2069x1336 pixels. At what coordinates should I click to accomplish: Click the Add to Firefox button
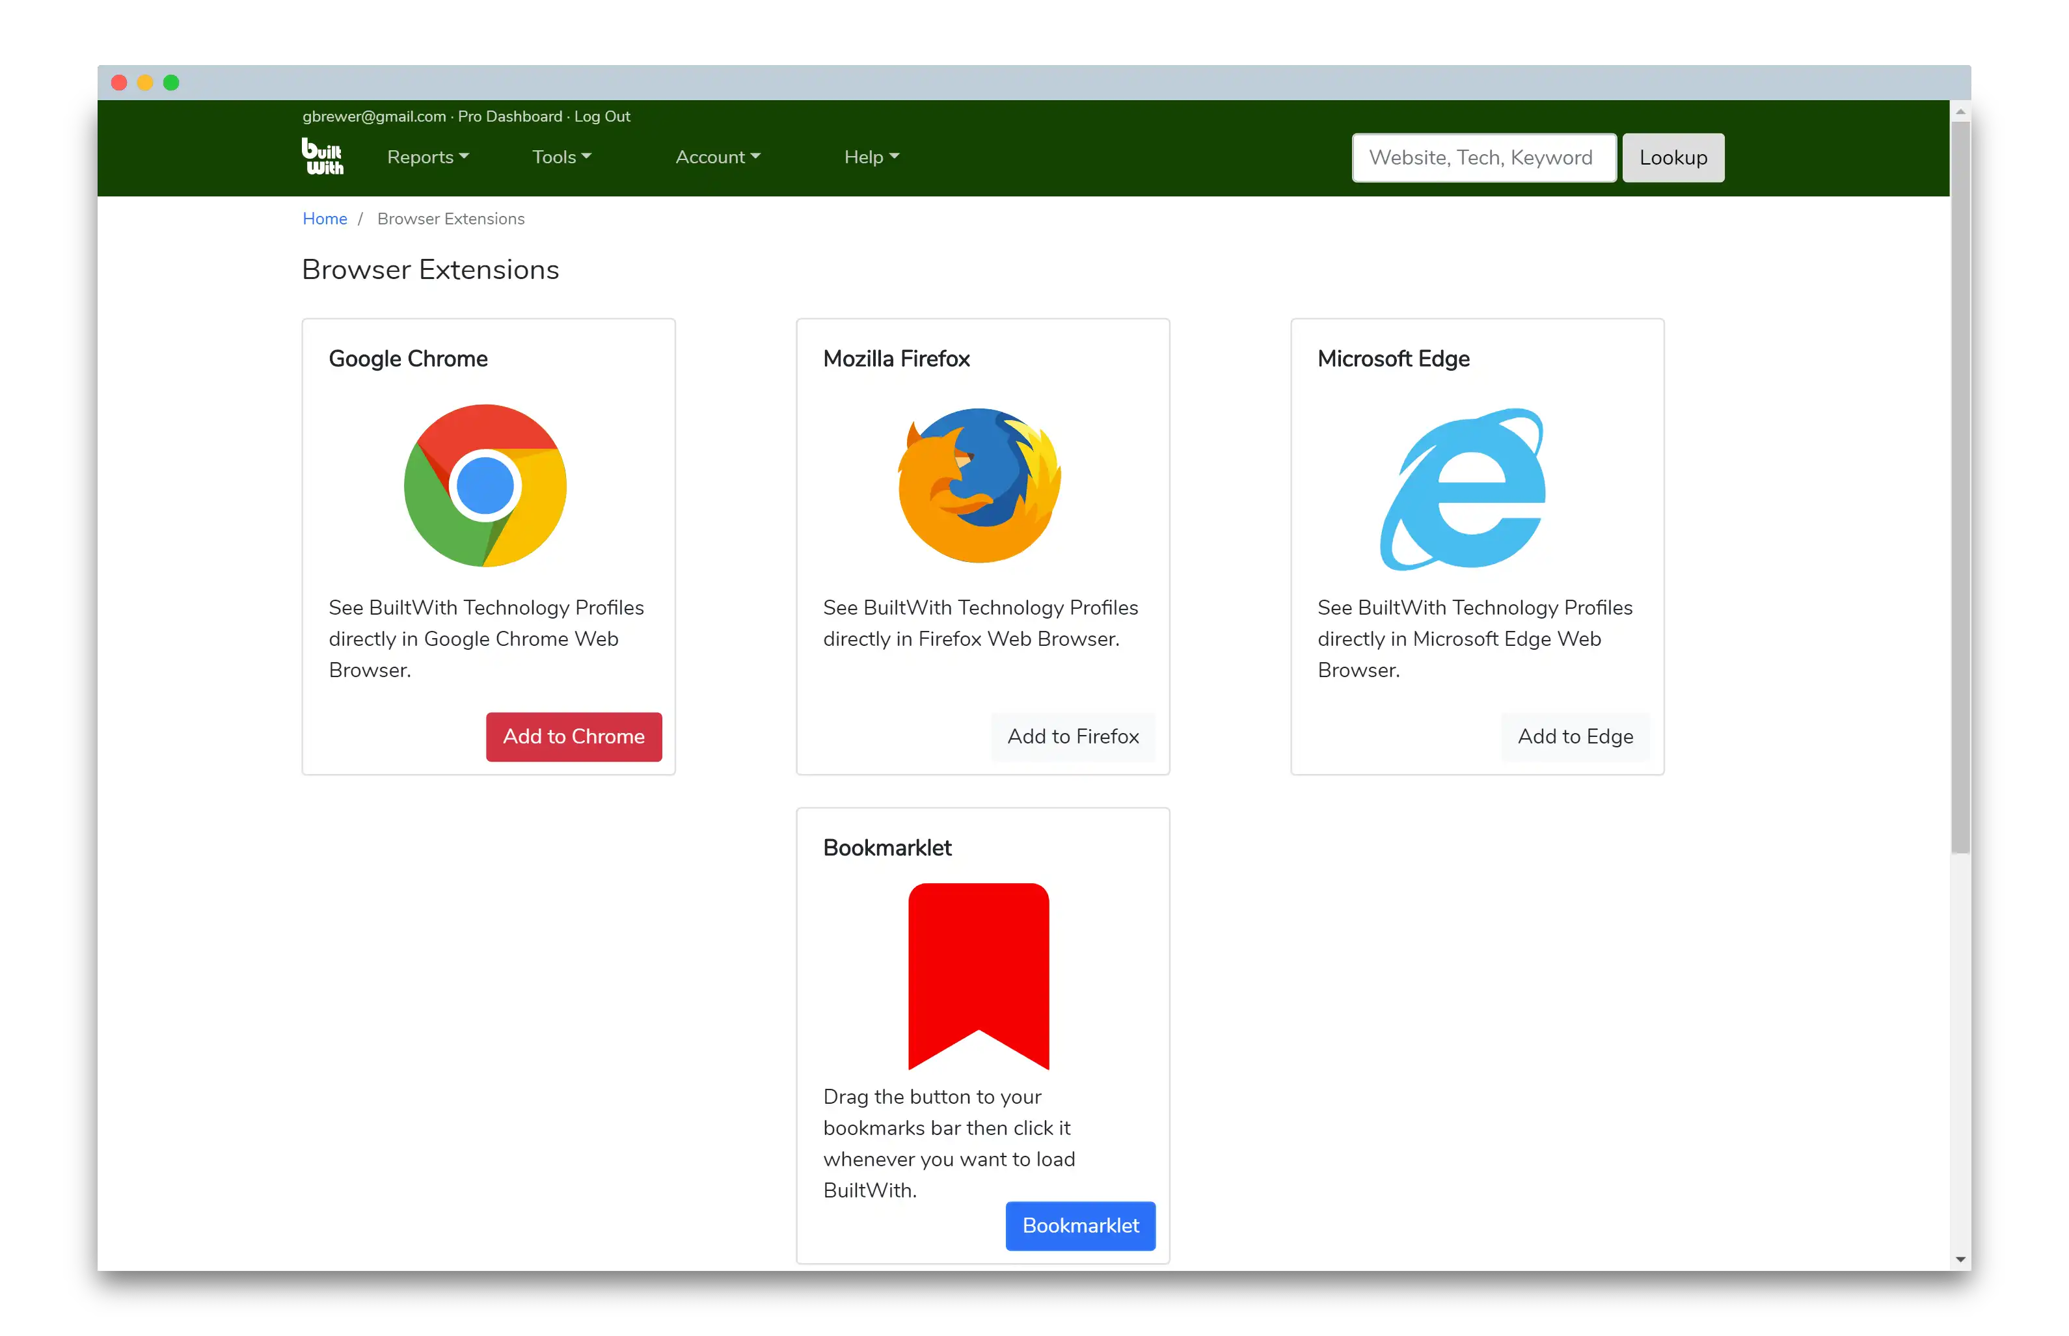1072,736
